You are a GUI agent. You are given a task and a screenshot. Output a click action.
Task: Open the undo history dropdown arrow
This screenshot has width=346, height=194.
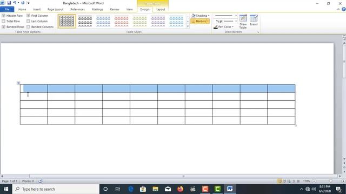pos(18,3)
